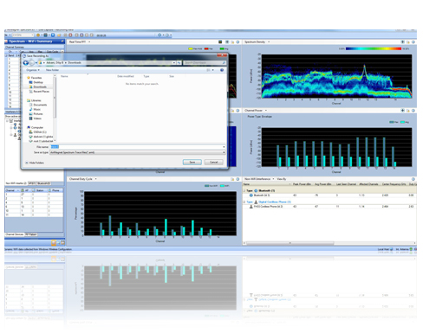The width and height of the screenshot is (423, 333).
Task: Click New folder in dialog toolbar
Action: pos(52,70)
